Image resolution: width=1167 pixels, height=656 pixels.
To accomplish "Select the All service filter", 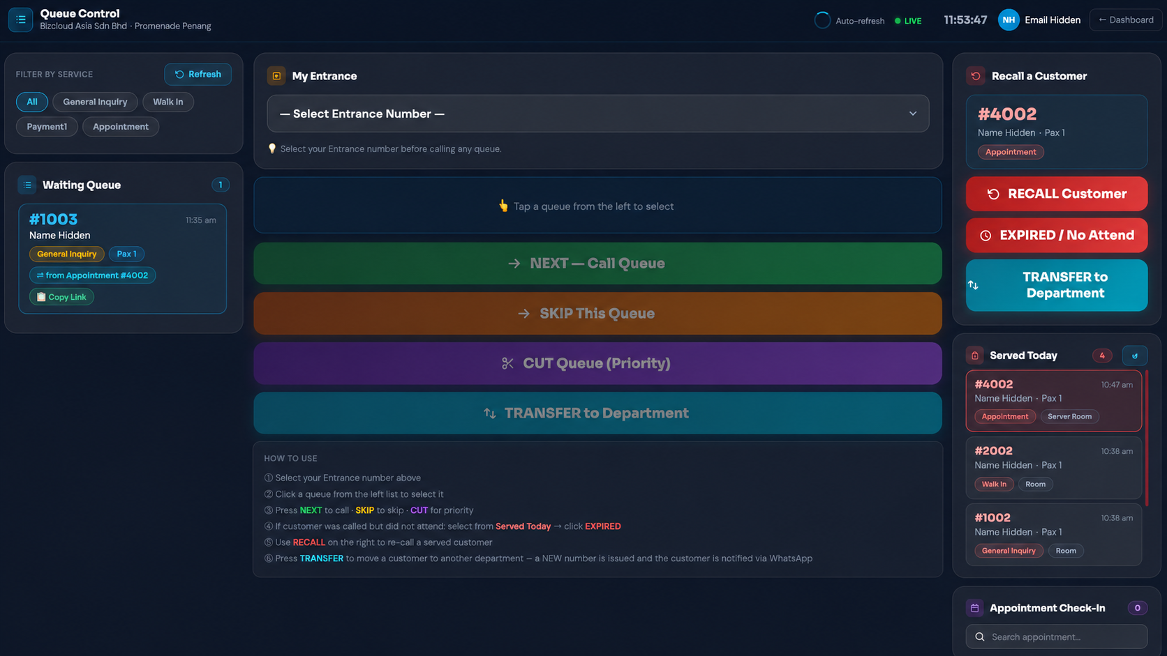I will tap(32, 102).
